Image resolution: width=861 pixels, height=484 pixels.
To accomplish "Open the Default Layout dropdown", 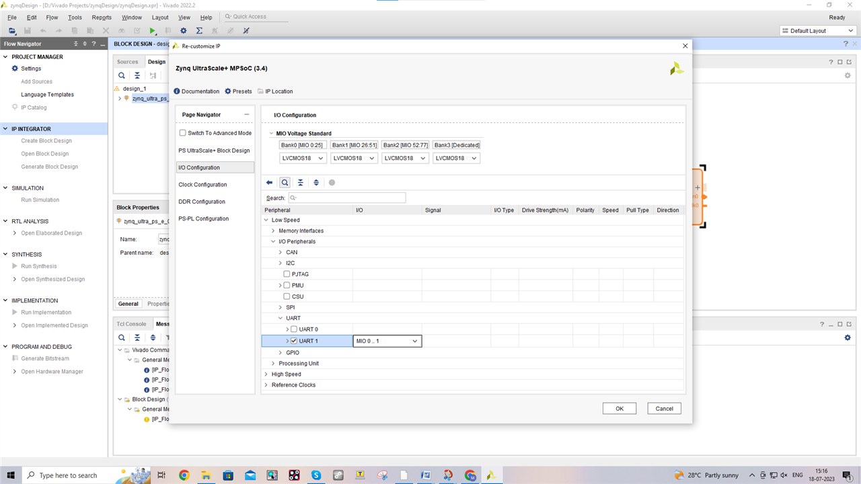I will click(x=817, y=31).
